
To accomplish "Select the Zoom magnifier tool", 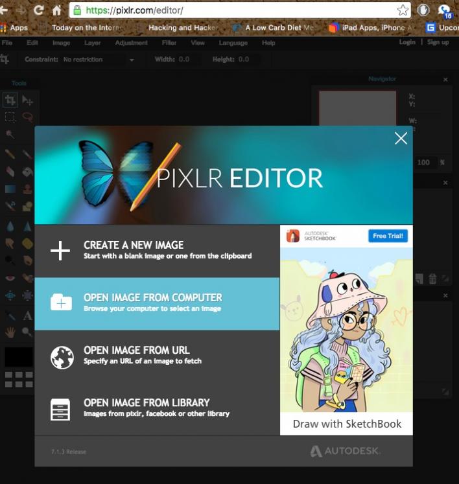I will coord(27,332).
